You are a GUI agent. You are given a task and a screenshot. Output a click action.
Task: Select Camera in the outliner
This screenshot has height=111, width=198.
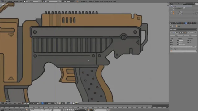click(x=177, y=12)
